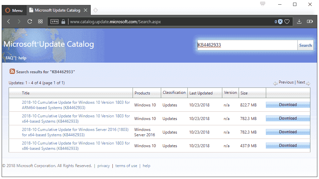319x179 pixels.
Task: Download the Windows 10 x64 update
Action: [x=288, y=118]
